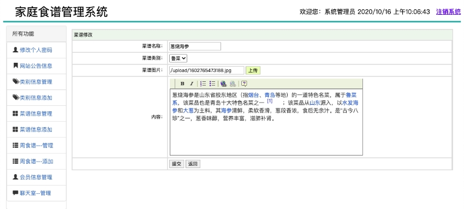This screenshot has height=209, width=464.
Task: Click the 内容: label
Action: click(x=157, y=117)
